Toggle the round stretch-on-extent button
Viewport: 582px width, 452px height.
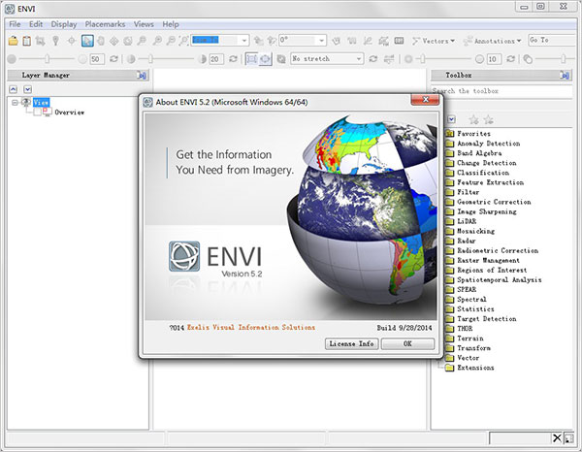pyautogui.click(x=265, y=58)
